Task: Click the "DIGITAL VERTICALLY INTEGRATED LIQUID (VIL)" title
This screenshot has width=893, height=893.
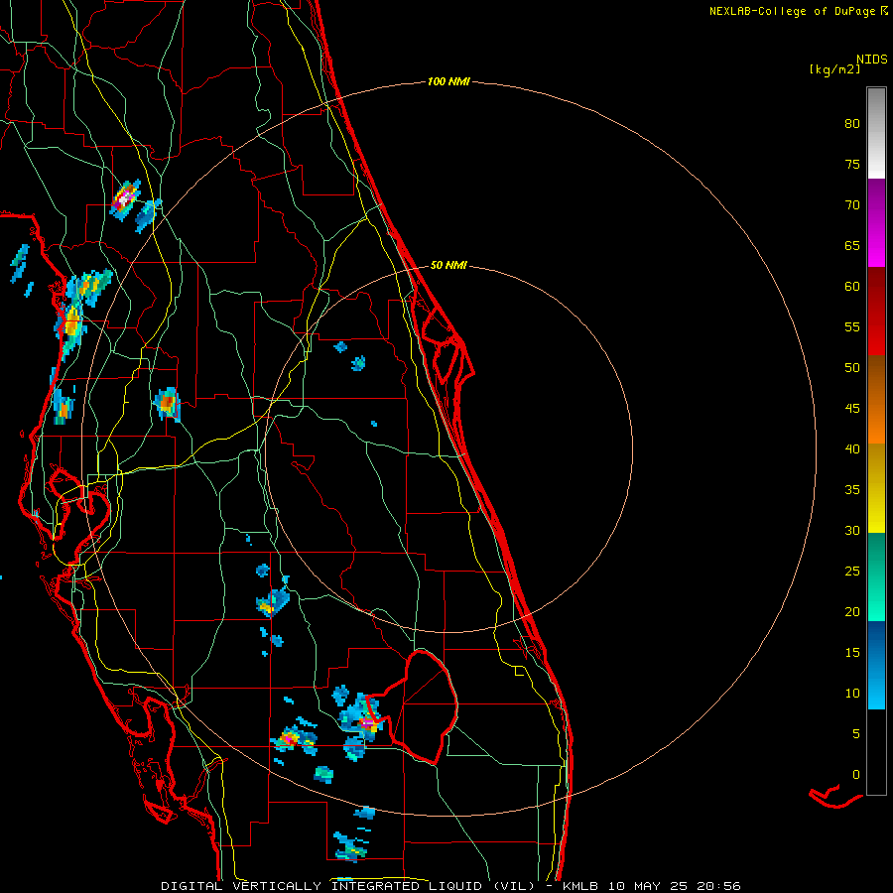Action: click(348, 886)
